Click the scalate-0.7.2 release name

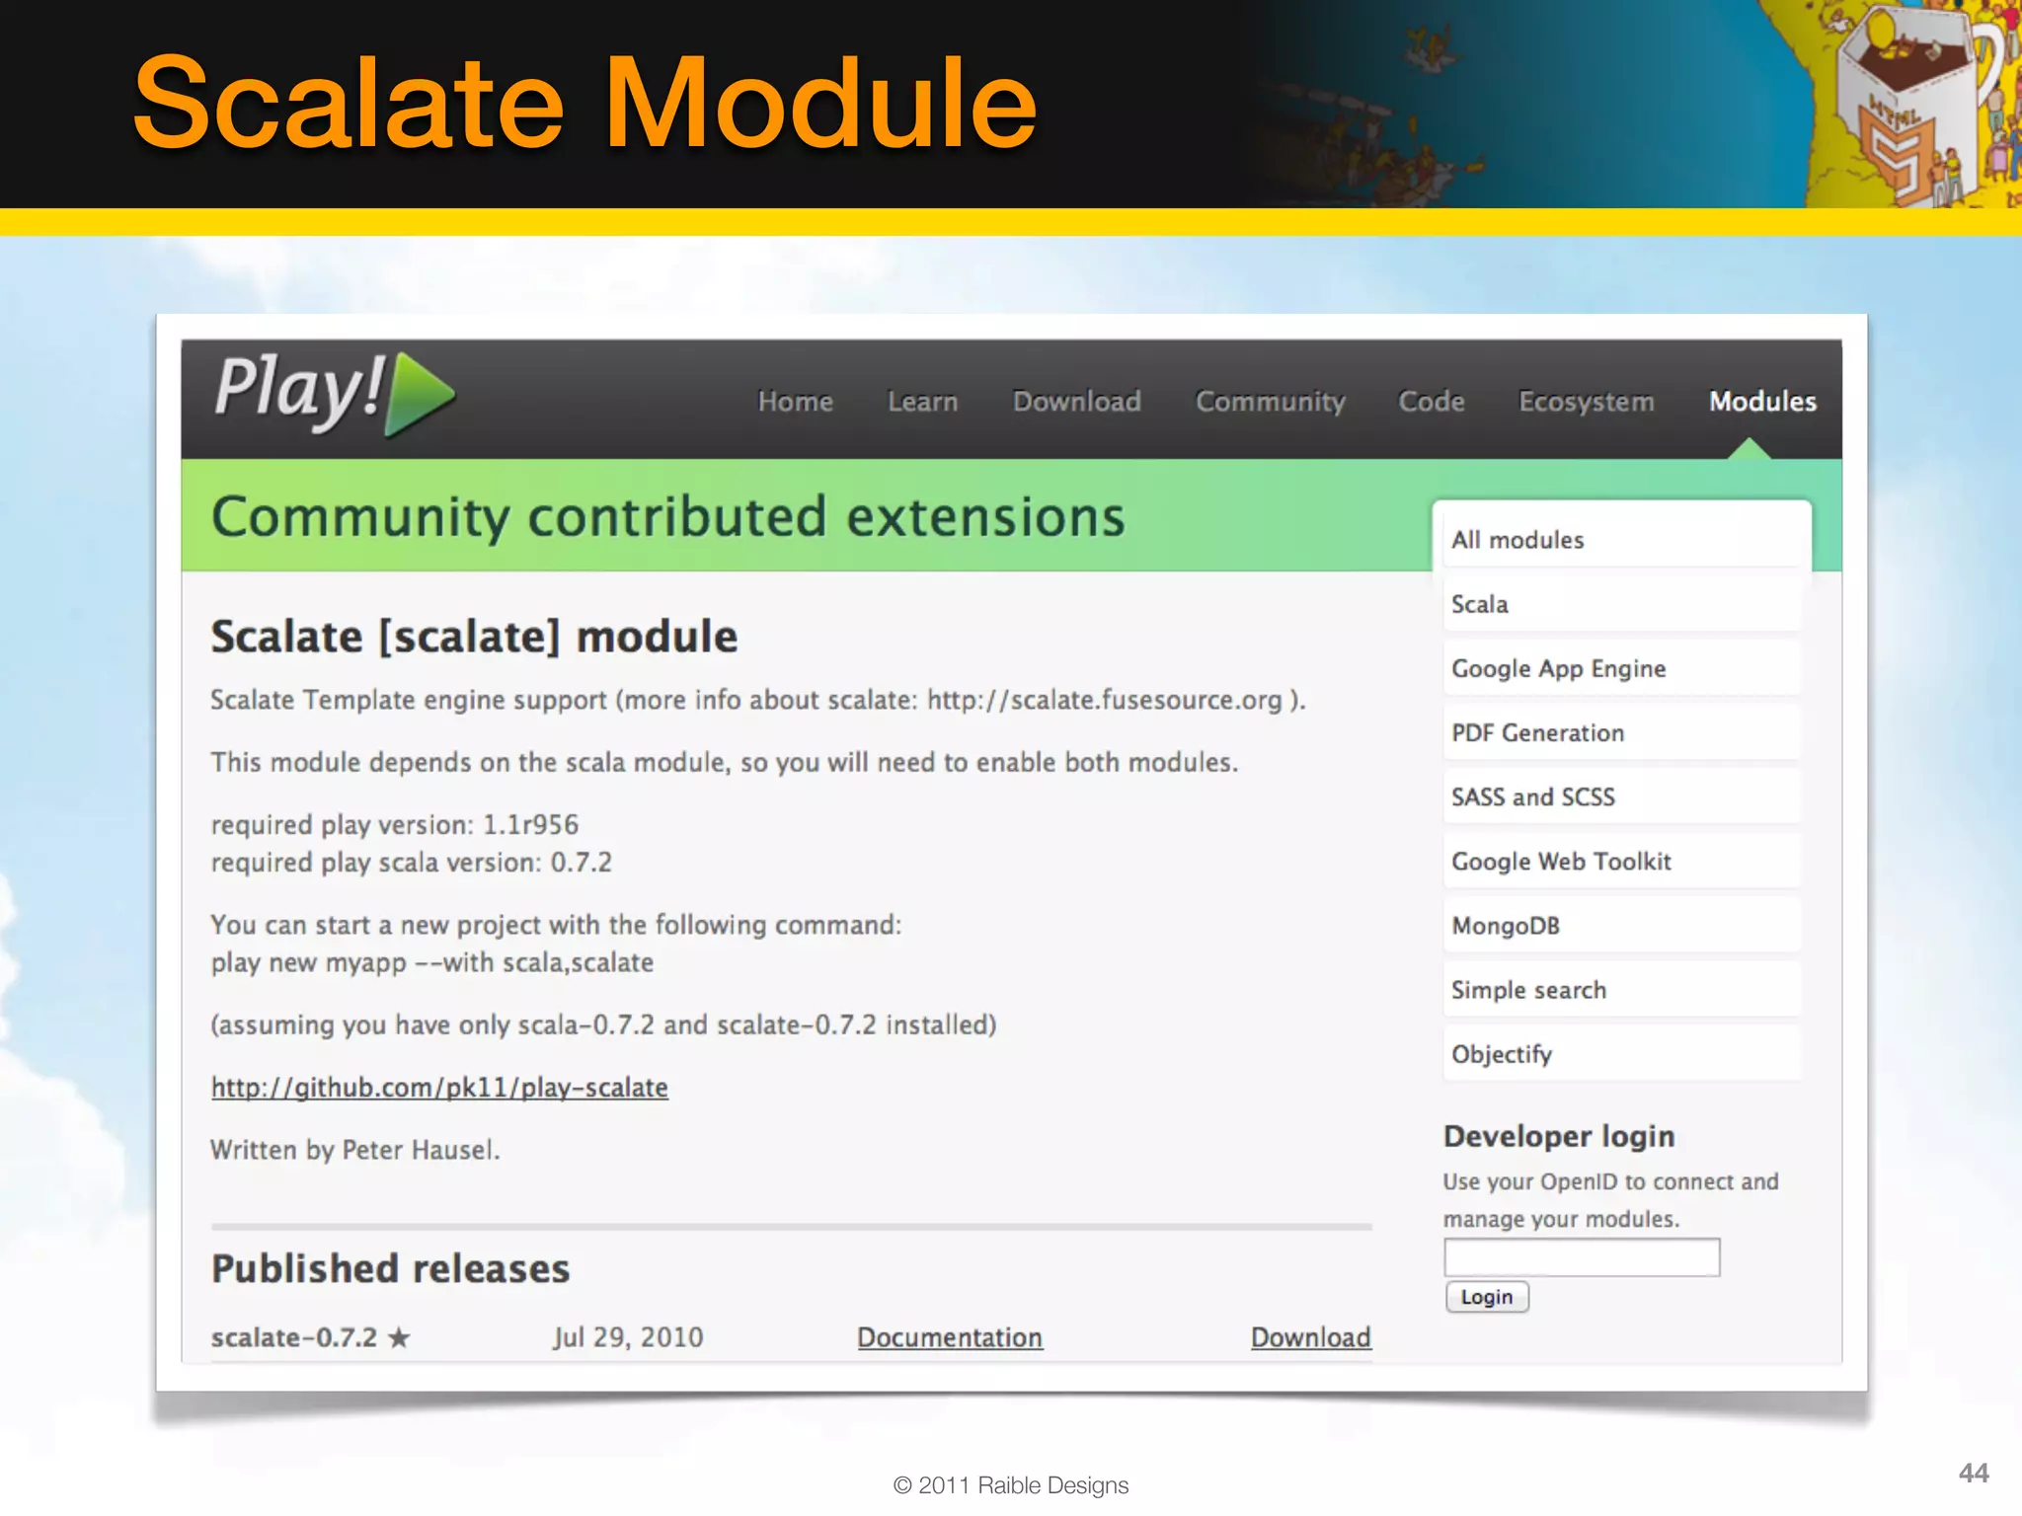294,1337
